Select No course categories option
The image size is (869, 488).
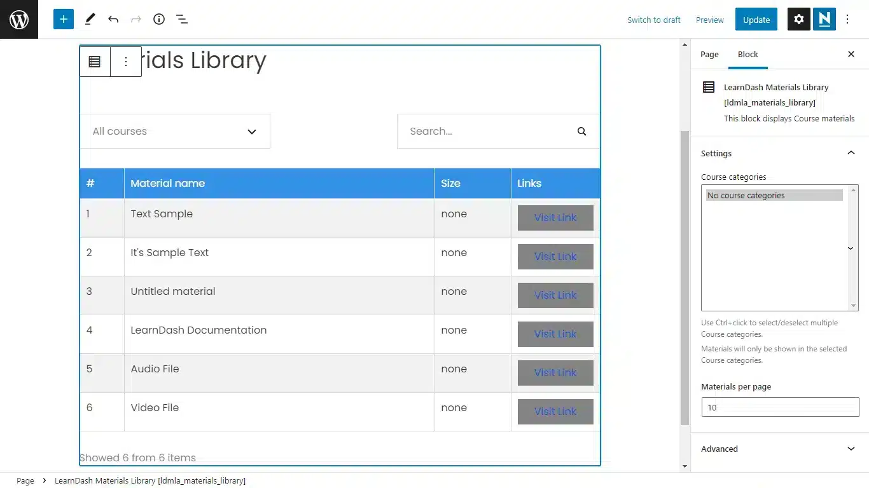coord(774,196)
